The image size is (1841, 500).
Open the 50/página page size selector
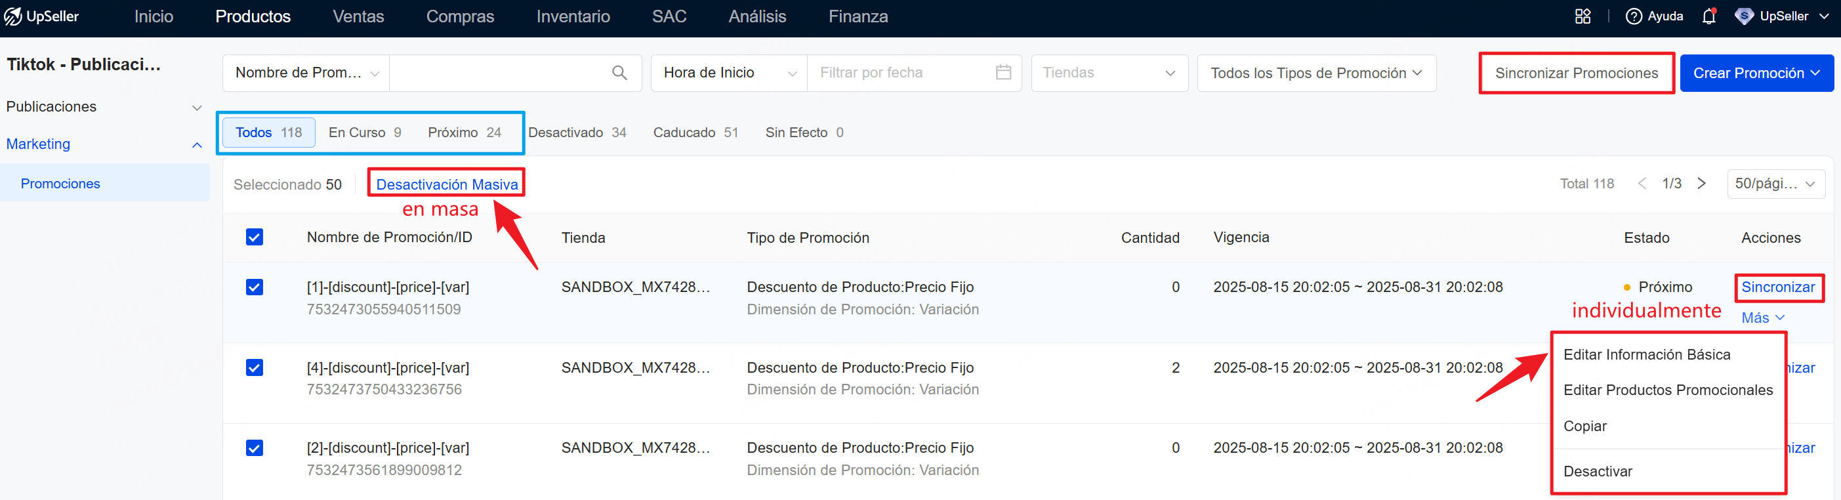[1775, 184]
